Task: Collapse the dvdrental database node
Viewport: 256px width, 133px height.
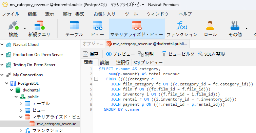Action: tap(12, 90)
